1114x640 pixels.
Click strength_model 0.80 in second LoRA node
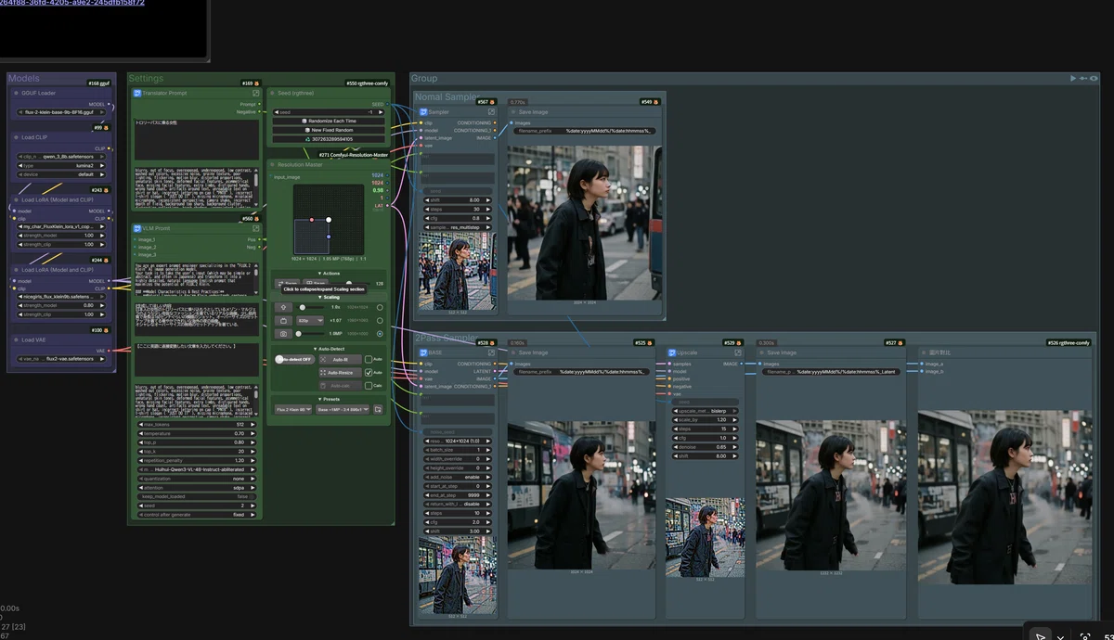(59, 305)
